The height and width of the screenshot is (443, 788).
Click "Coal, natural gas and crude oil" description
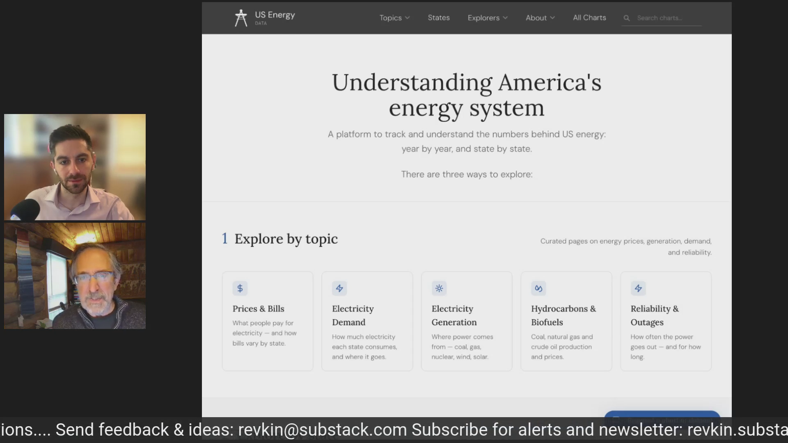pos(562,347)
